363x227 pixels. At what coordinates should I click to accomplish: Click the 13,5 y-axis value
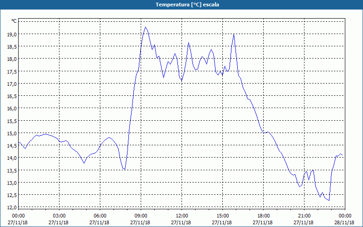(x=12, y=170)
